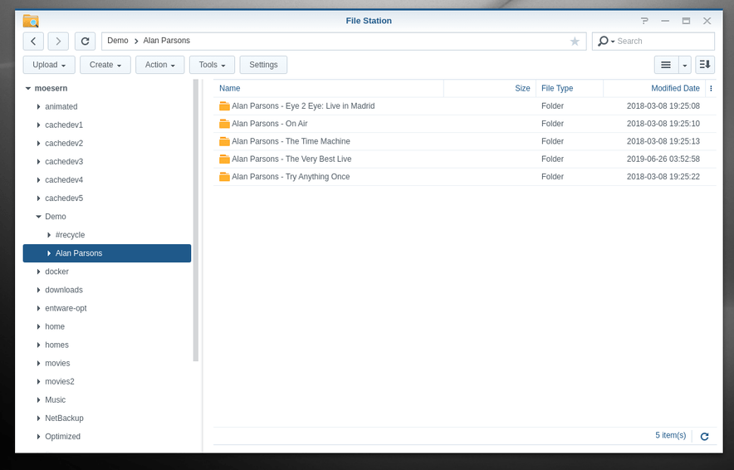734x470 pixels.
Task: Go back with the left arrow button
Action: coord(33,42)
